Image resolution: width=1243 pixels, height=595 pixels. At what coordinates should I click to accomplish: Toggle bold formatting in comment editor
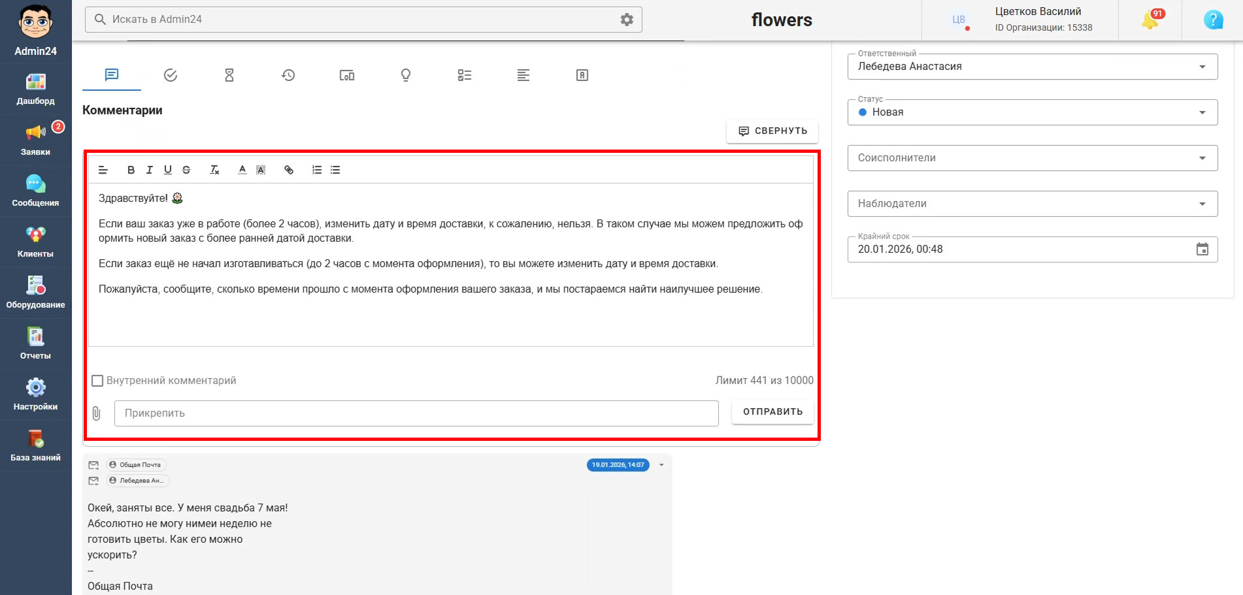tap(131, 170)
